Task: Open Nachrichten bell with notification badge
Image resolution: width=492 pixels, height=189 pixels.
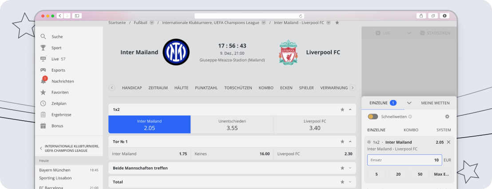Action: (x=44, y=81)
